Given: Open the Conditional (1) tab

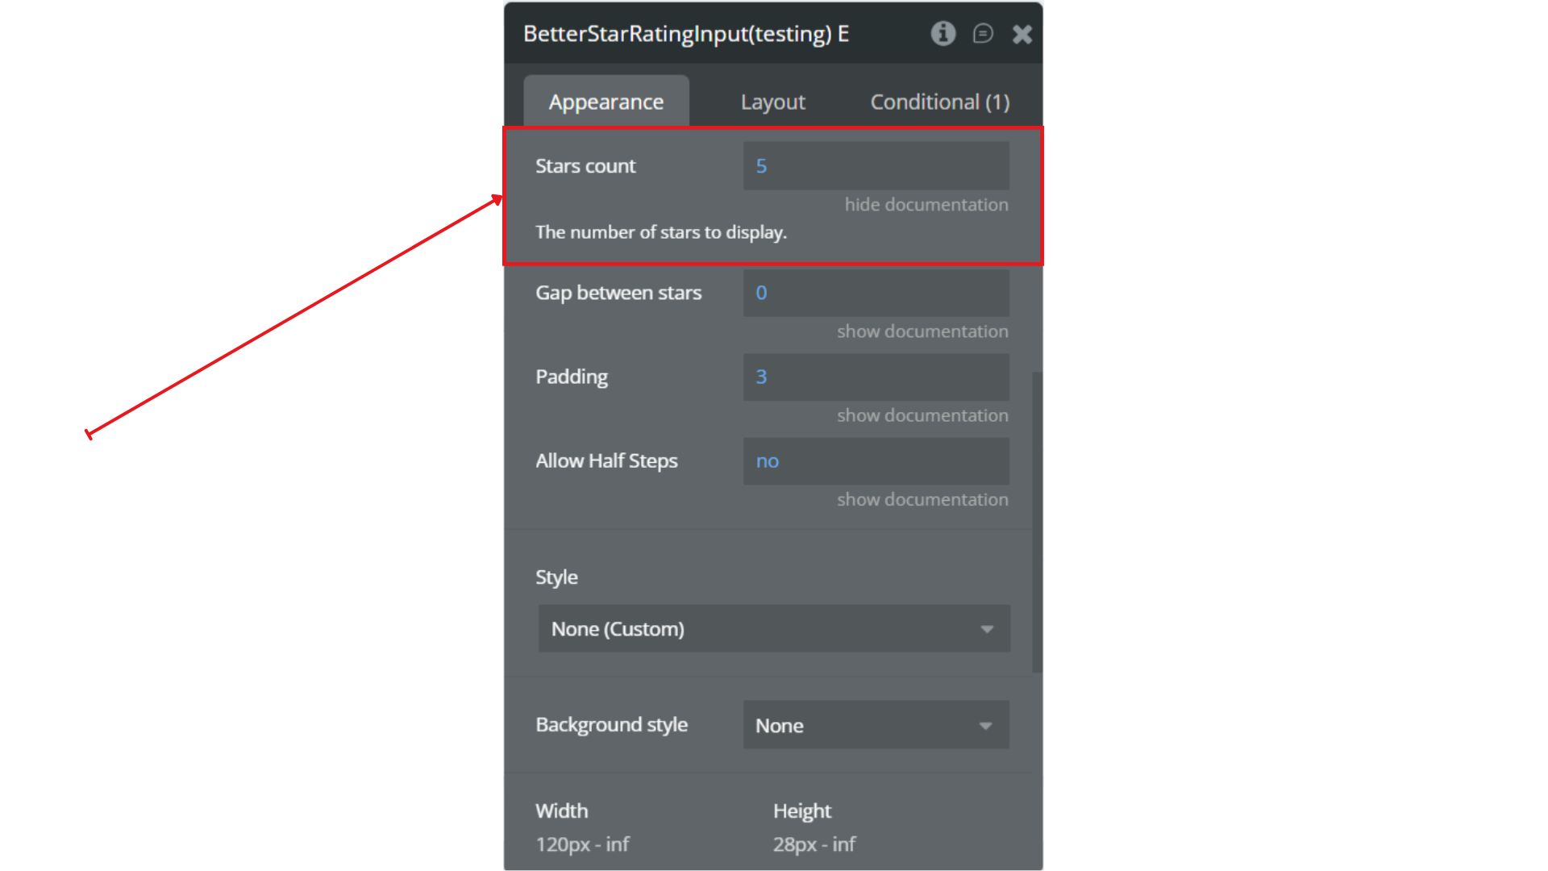Looking at the screenshot, I should pyautogui.click(x=939, y=102).
